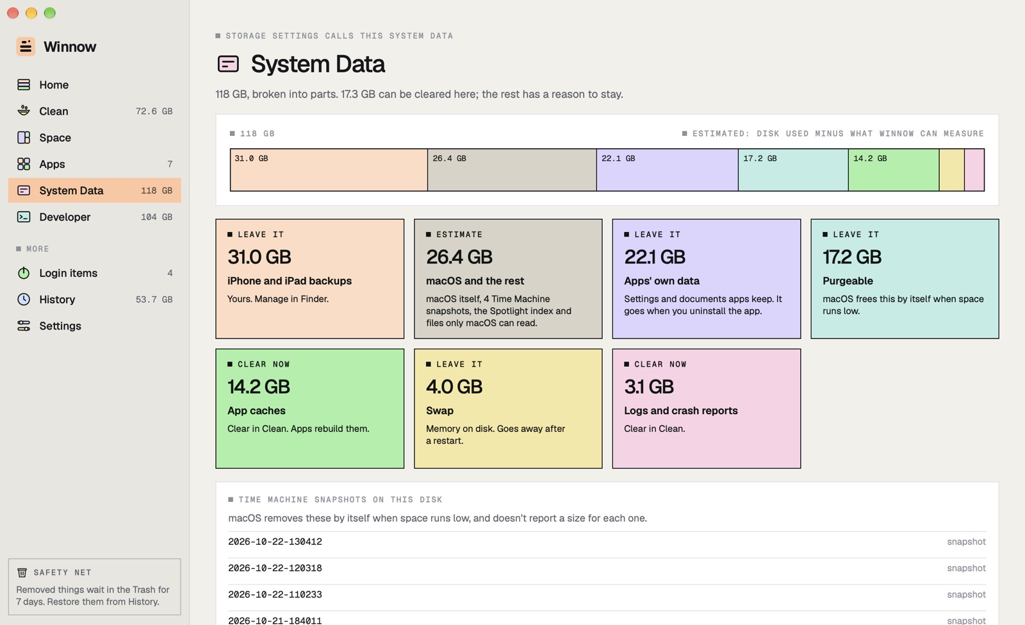Viewport: 1025px width, 625px height.
Task: Open Login items
Action: point(95,273)
